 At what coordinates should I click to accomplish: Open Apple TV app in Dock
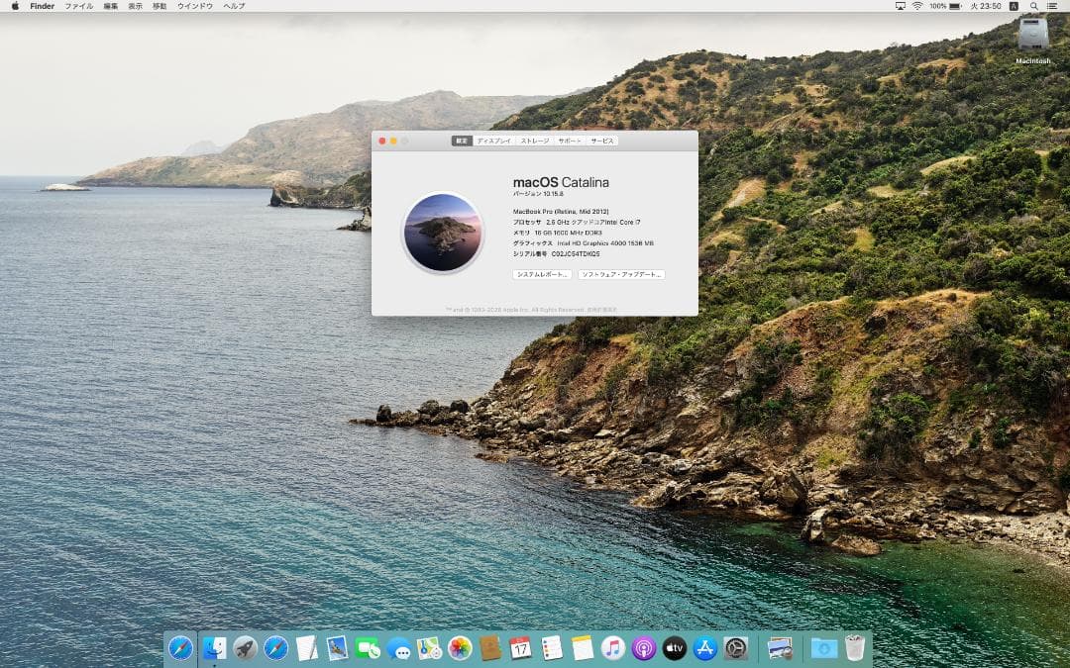pyautogui.click(x=675, y=647)
